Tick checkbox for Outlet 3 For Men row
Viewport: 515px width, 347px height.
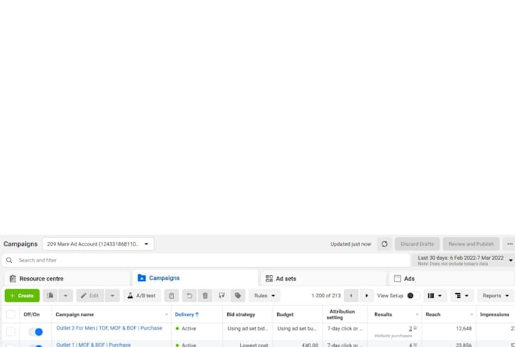pyautogui.click(x=11, y=332)
